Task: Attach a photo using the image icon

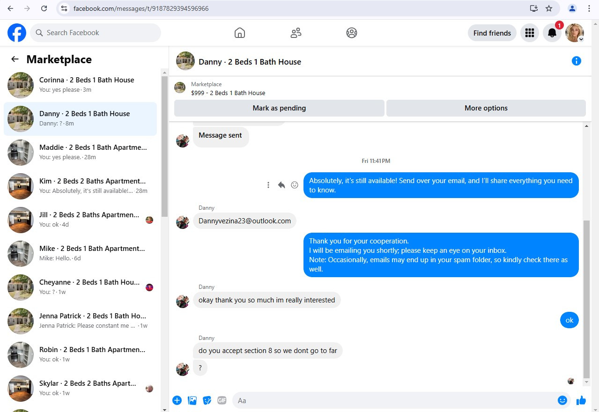Action: tap(192, 400)
